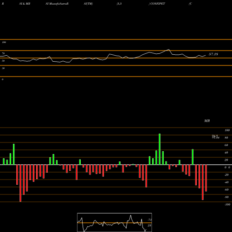Viewport: 232px width, 232px height.
Task: Select the MR scale label 60
Action: [226, 145]
